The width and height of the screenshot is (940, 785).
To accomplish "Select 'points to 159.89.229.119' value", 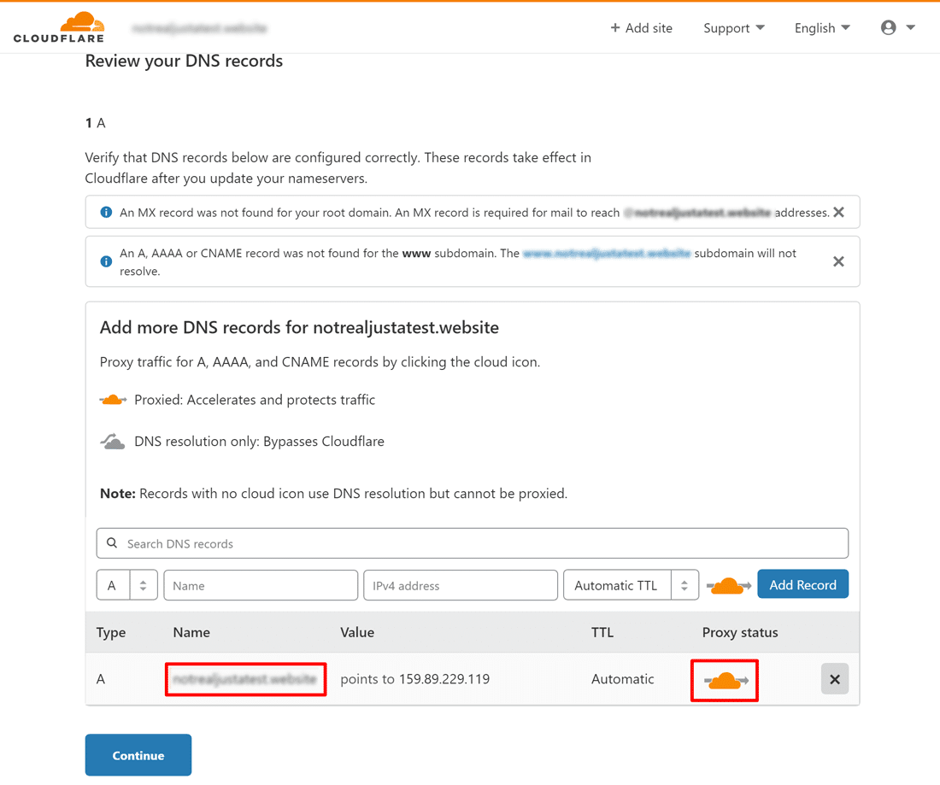I will click(x=414, y=679).
